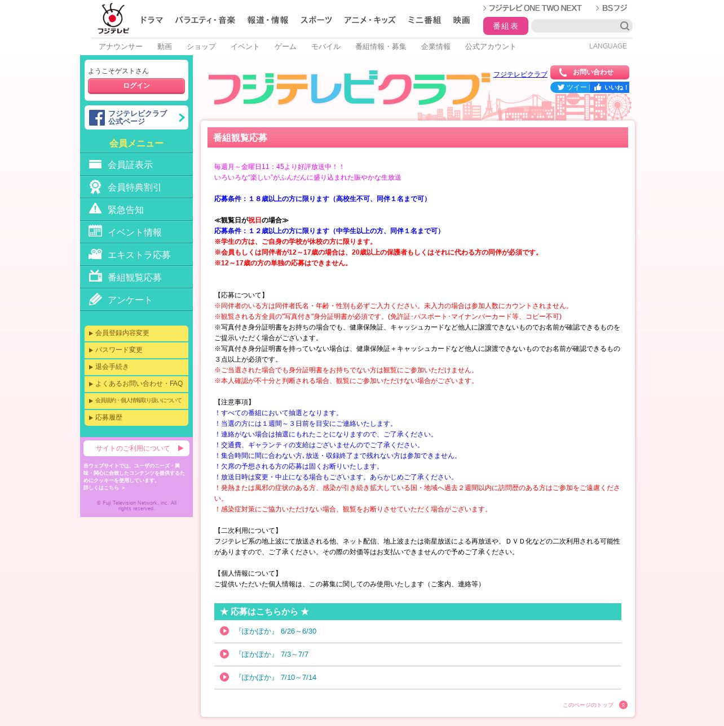Open 『ぽかぽか』 7/10～7/14 application link
Screen dimensions: 724x726
pyautogui.click(x=276, y=678)
